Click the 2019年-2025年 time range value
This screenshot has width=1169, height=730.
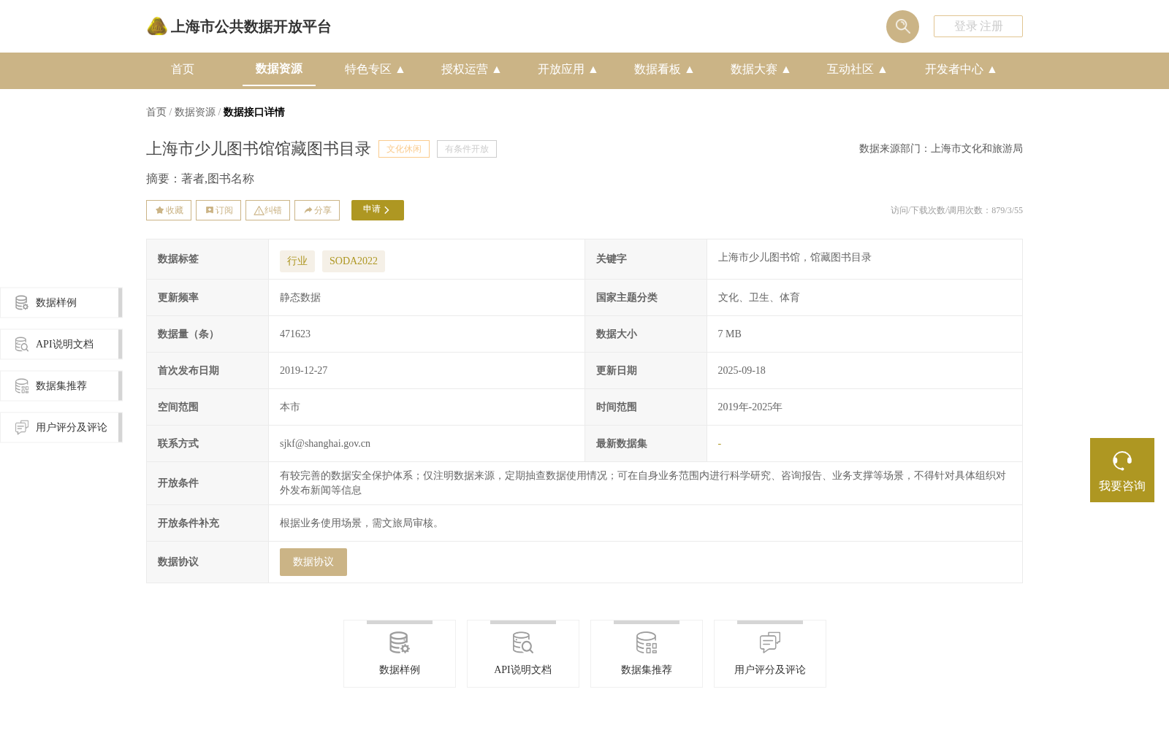[750, 407]
